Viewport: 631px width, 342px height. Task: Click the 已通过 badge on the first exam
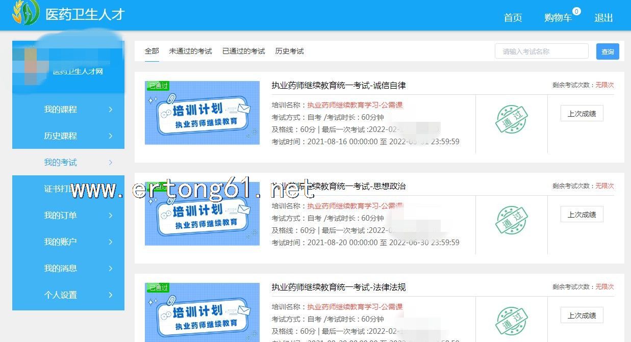point(158,86)
